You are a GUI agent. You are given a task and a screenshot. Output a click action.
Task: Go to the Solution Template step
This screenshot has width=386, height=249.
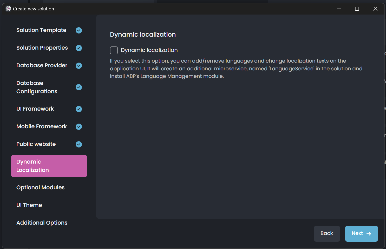[41, 30]
